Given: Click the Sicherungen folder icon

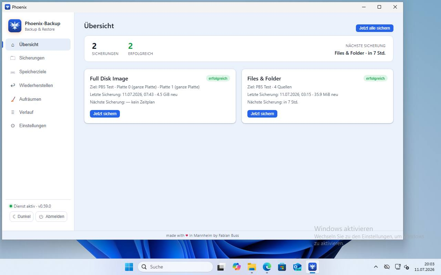Looking at the screenshot, I should 13,58.
